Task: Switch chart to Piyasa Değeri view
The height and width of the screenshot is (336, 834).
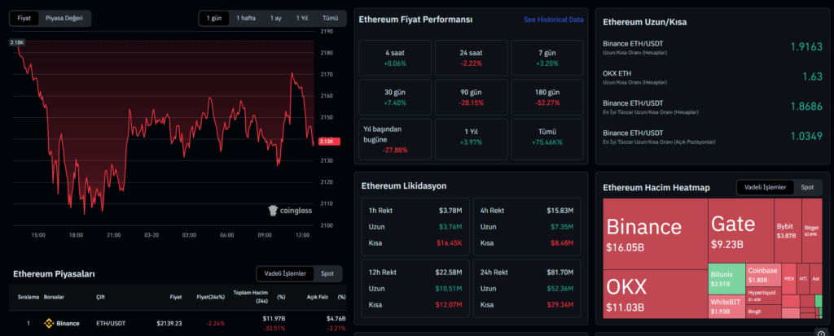Action: tap(65, 17)
